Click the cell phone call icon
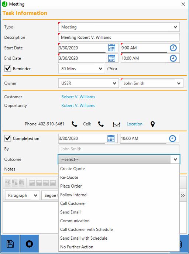The height and width of the screenshot is (254, 189). [x=101, y=124]
